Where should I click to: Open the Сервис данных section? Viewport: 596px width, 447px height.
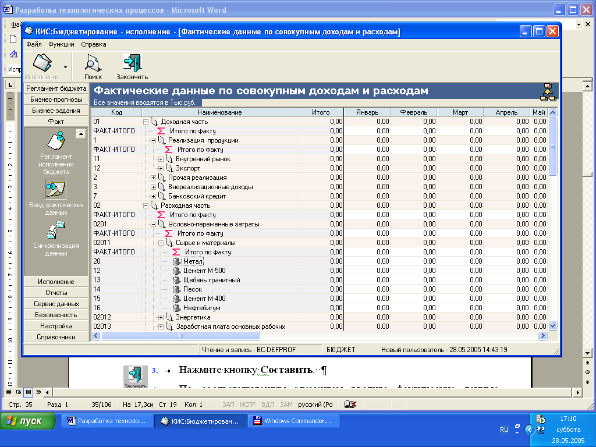(56, 304)
